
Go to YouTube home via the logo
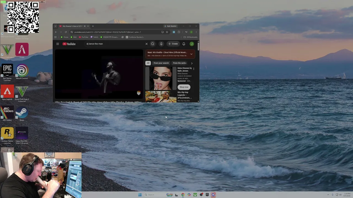(x=69, y=44)
